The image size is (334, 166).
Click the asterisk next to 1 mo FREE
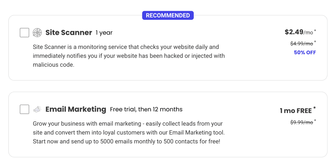(314, 108)
